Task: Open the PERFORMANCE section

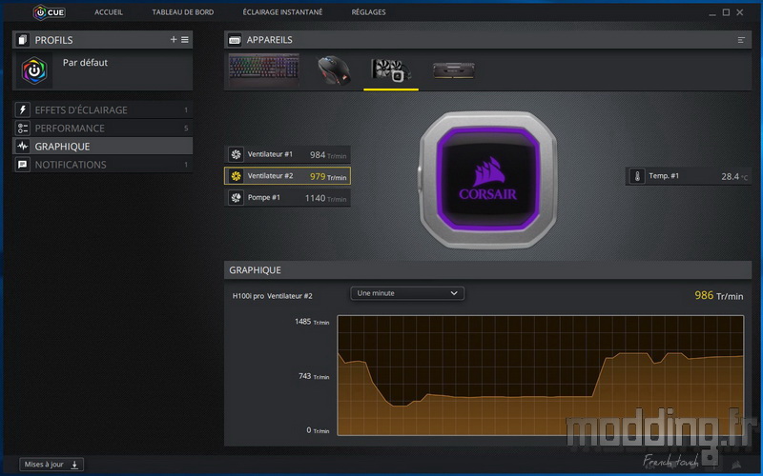Action: (x=102, y=129)
